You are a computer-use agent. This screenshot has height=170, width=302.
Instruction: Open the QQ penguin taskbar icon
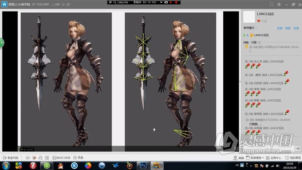pyautogui.click(x=61, y=166)
